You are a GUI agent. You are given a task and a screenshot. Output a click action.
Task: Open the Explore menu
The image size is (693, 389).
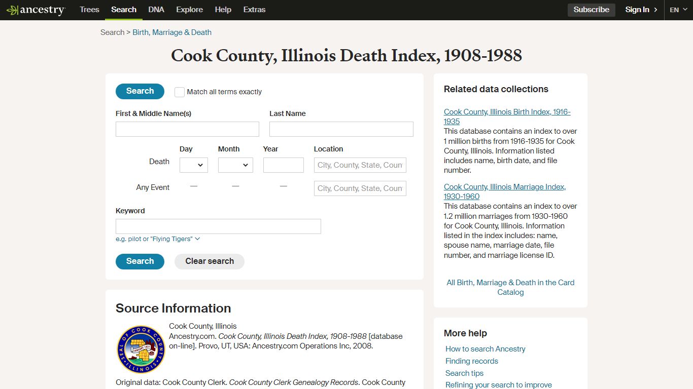189,10
